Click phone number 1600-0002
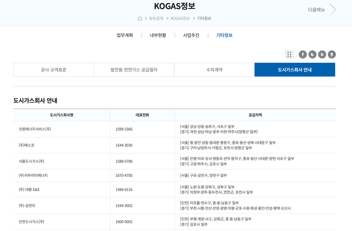Viewport: 352px width, 231px height. (124, 222)
